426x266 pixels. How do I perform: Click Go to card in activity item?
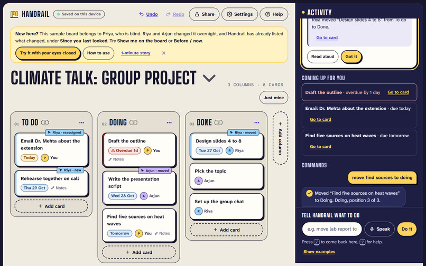tap(327, 37)
